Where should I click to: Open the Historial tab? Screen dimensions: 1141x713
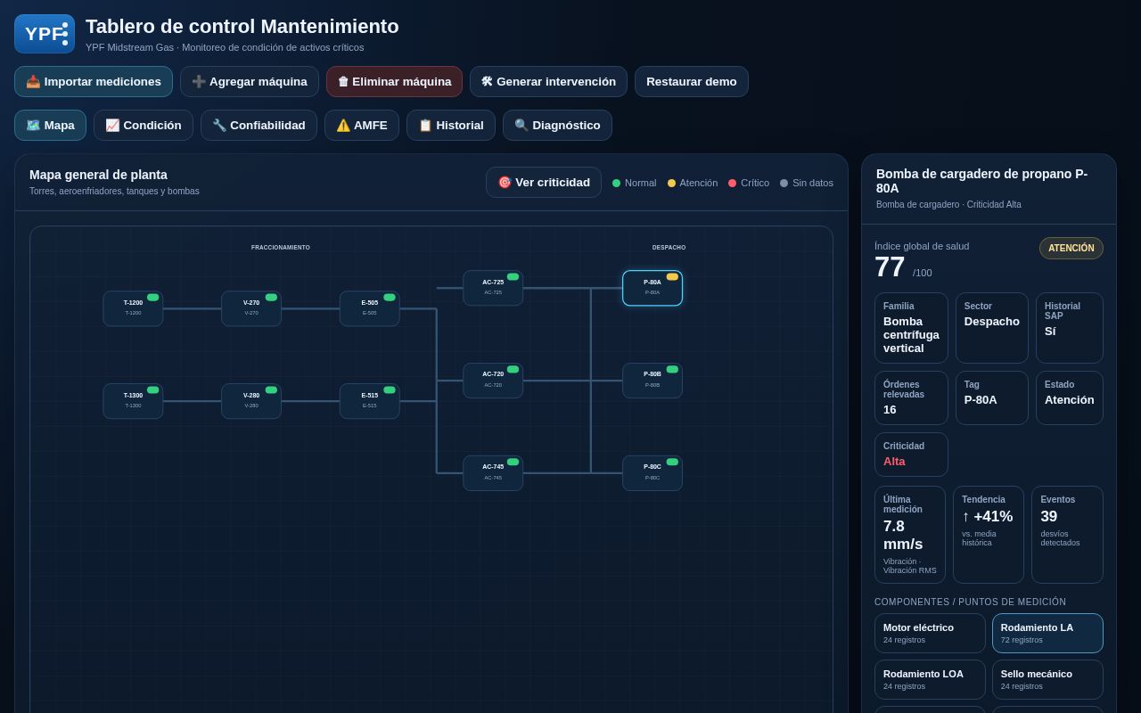[x=451, y=125]
